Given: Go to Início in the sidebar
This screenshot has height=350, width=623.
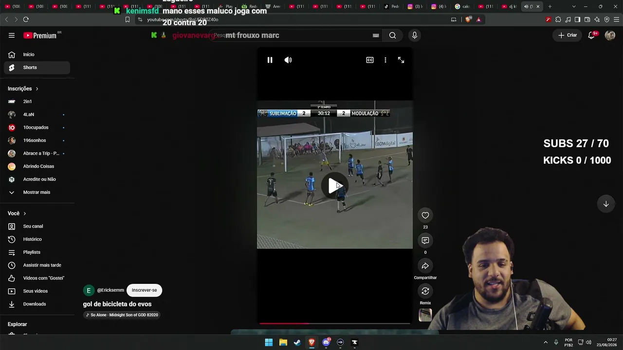Looking at the screenshot, I should pyautogui.click(x=37, y=54).
